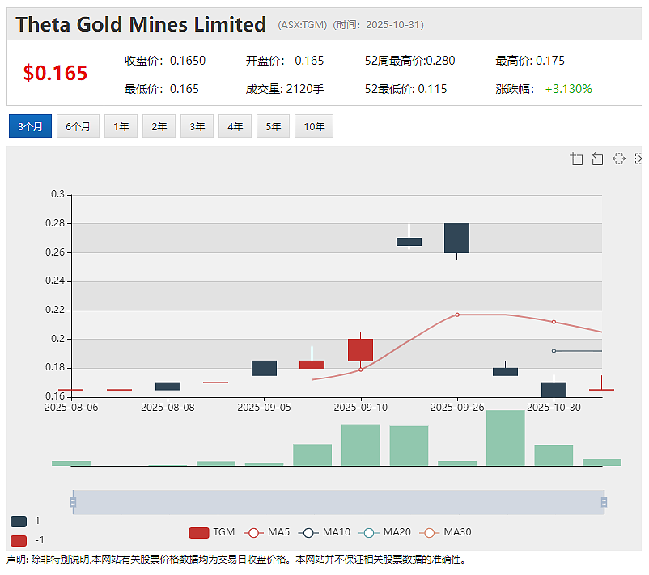
Task: Activate the area zoom tool icon
Action: tap(576, 159)
